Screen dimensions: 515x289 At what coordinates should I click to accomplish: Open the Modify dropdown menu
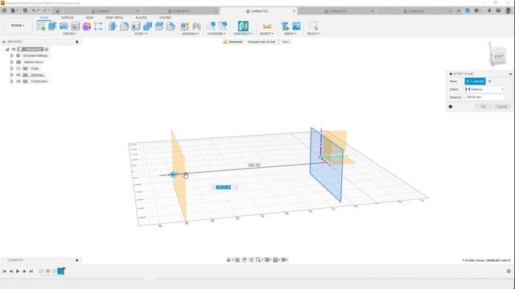click(x=141, y=34)
